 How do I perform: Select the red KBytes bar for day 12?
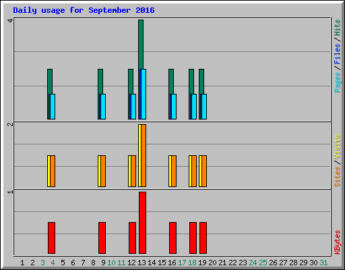pyautogui.click(x=132, y=238)
